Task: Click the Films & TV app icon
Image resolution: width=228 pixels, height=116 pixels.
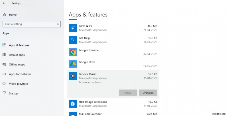Action: 73,28
